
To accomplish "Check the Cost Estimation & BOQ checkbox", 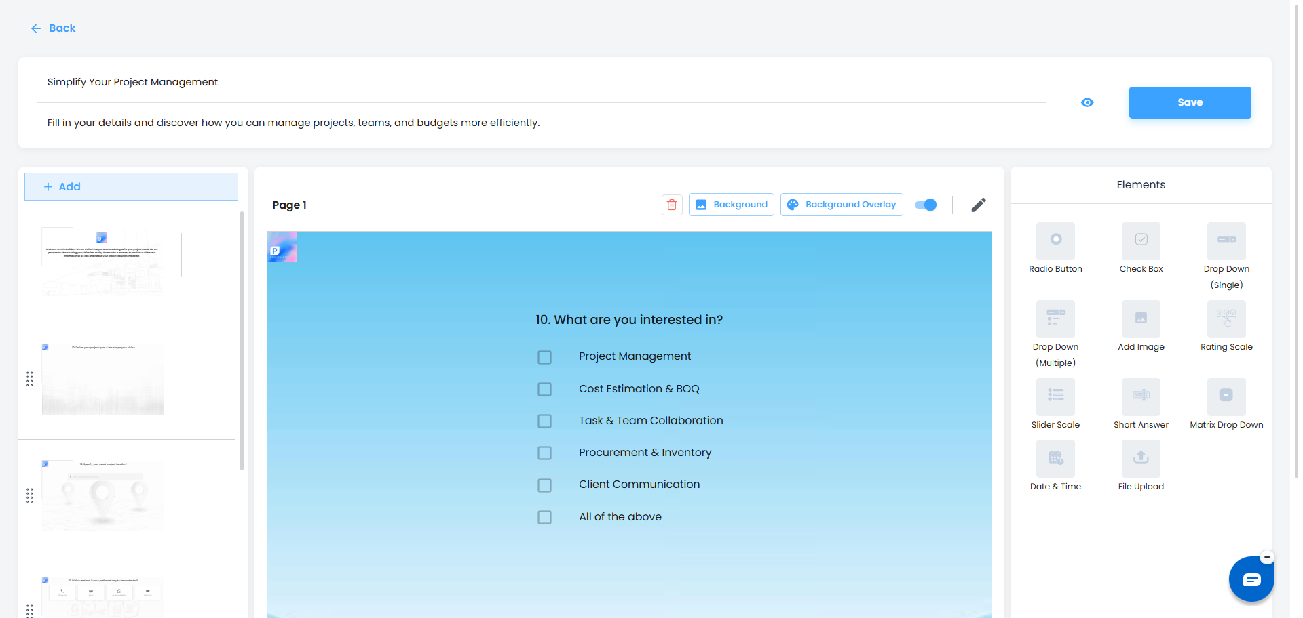I will (544, 389).
